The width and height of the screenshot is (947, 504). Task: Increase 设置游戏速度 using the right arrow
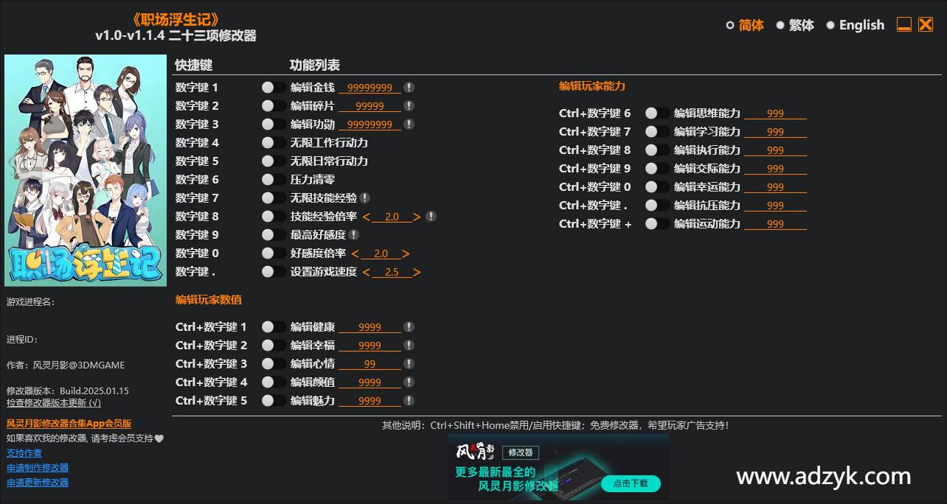point(418,271)
